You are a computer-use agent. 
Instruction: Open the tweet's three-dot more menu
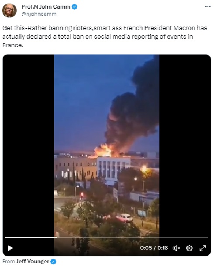(x=208, y=7)
